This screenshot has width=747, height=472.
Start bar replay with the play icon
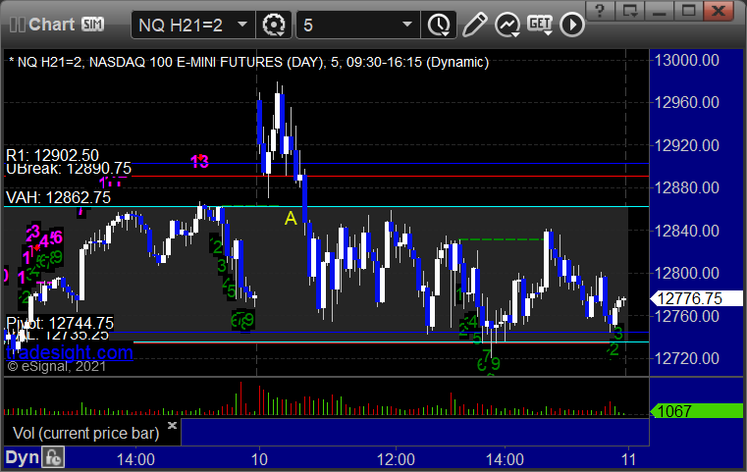(x=571, y=25)
